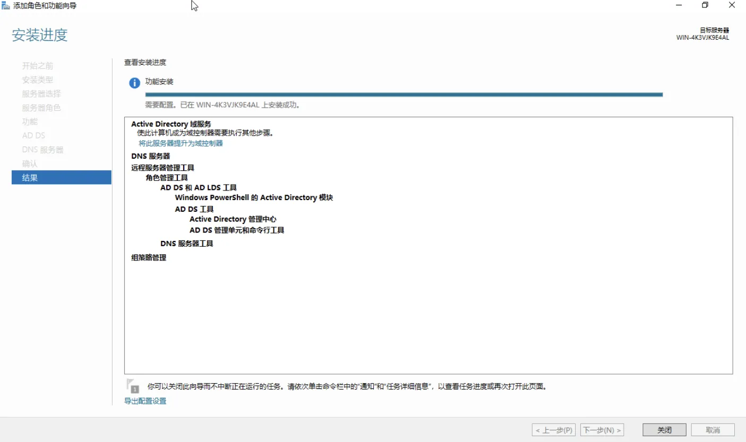Select Active Directory 域服务 entry in results
This screenshot has width=746, height=442.
pyautogui.click(x=171, y=124)
